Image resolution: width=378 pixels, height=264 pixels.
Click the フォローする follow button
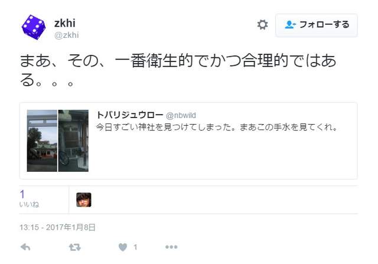tap(317, 25)
